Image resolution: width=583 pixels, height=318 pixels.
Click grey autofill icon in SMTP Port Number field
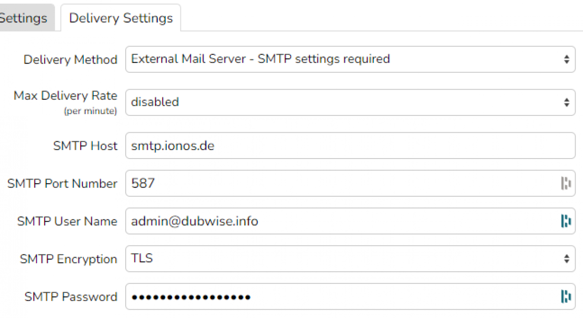(566, 184)
